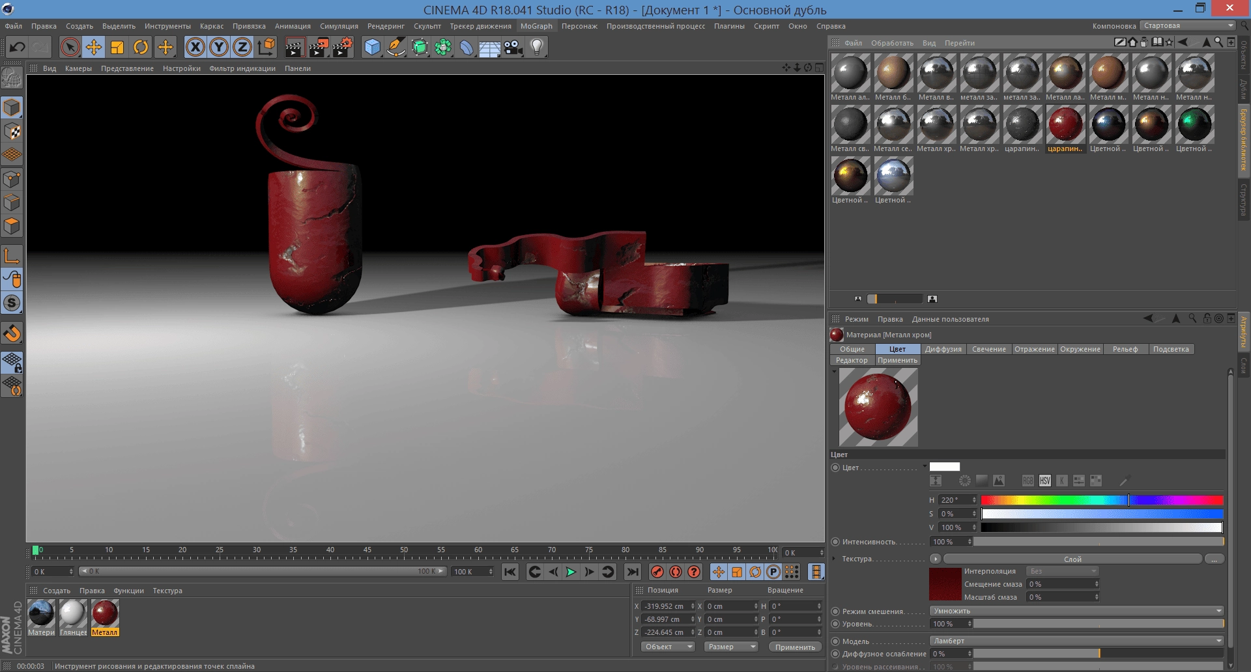Toggle HSV color mode button
The image size is (1251, 672).
point(1044,481)
